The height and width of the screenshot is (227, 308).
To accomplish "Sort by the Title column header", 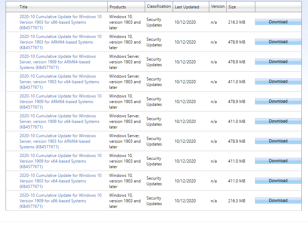I will 23,7.
